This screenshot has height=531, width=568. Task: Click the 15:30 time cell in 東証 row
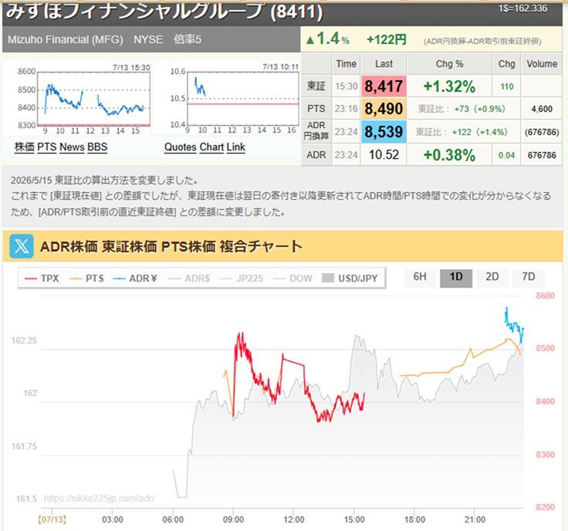[346, 86]
